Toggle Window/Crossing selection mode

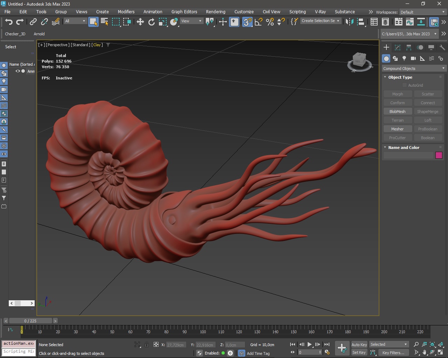[127, 22]
